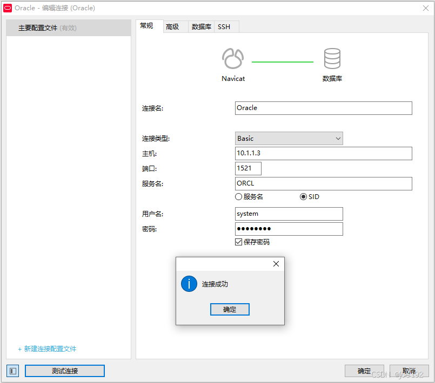The height and width of the screenshot is (383, 435).
Task: Click 确定 in the 连接成功 dialog
Action: [230, 309]
